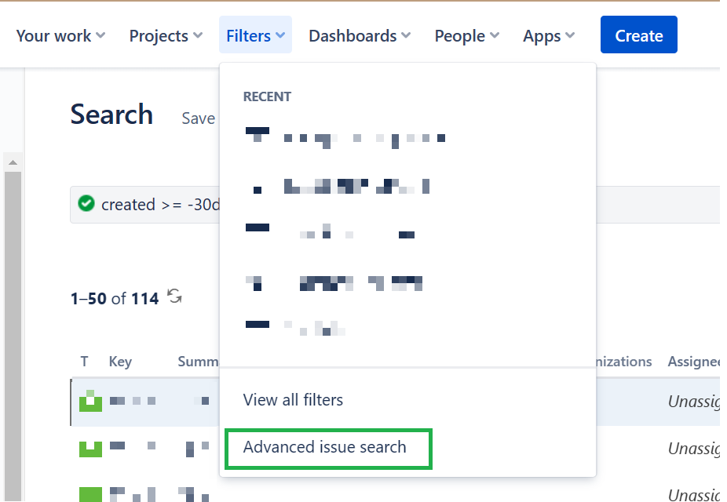
Task: Sort results by the Key column header
Action: 120,362
